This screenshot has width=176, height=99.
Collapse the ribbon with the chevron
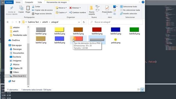pyautogui.click(x=139, y=2)
